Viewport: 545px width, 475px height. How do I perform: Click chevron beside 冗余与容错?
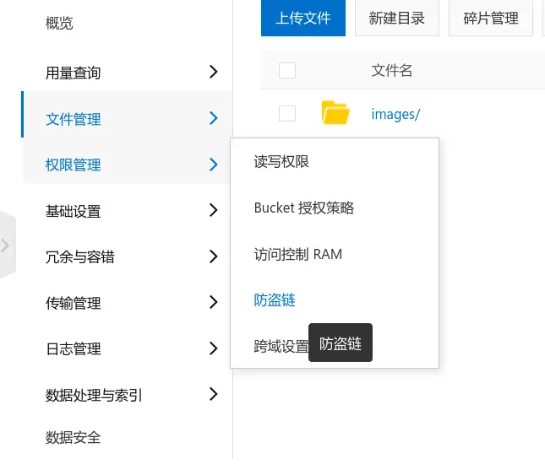(x=214, y=256)
